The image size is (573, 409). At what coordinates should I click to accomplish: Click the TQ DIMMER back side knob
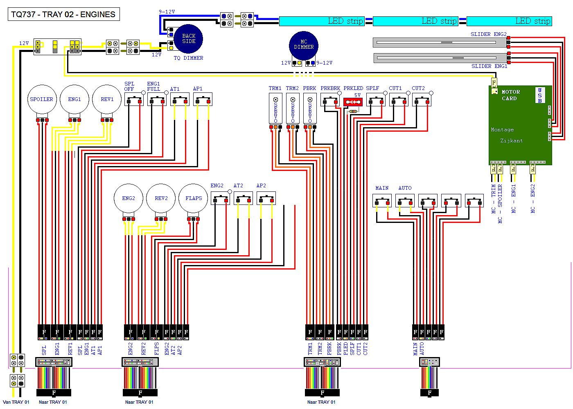(189, 39)
